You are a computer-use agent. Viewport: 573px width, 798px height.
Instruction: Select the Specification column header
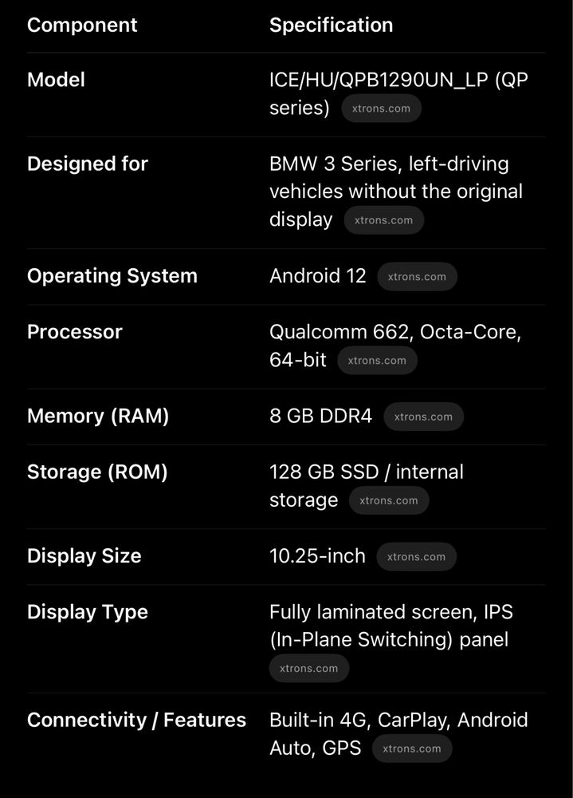coord(331,25)
